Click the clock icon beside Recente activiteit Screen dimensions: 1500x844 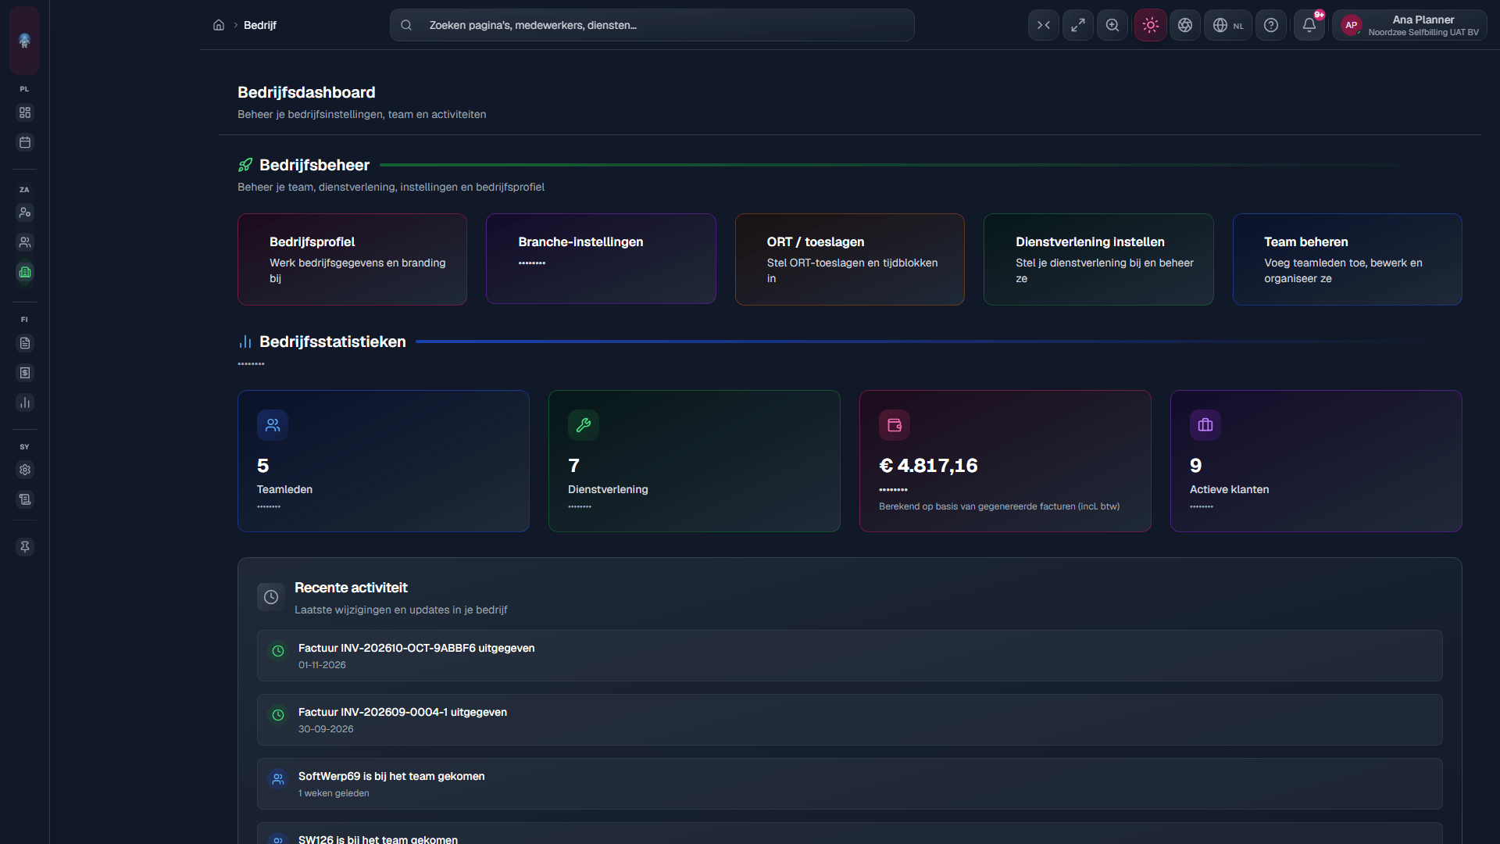(x=271, y=597)
